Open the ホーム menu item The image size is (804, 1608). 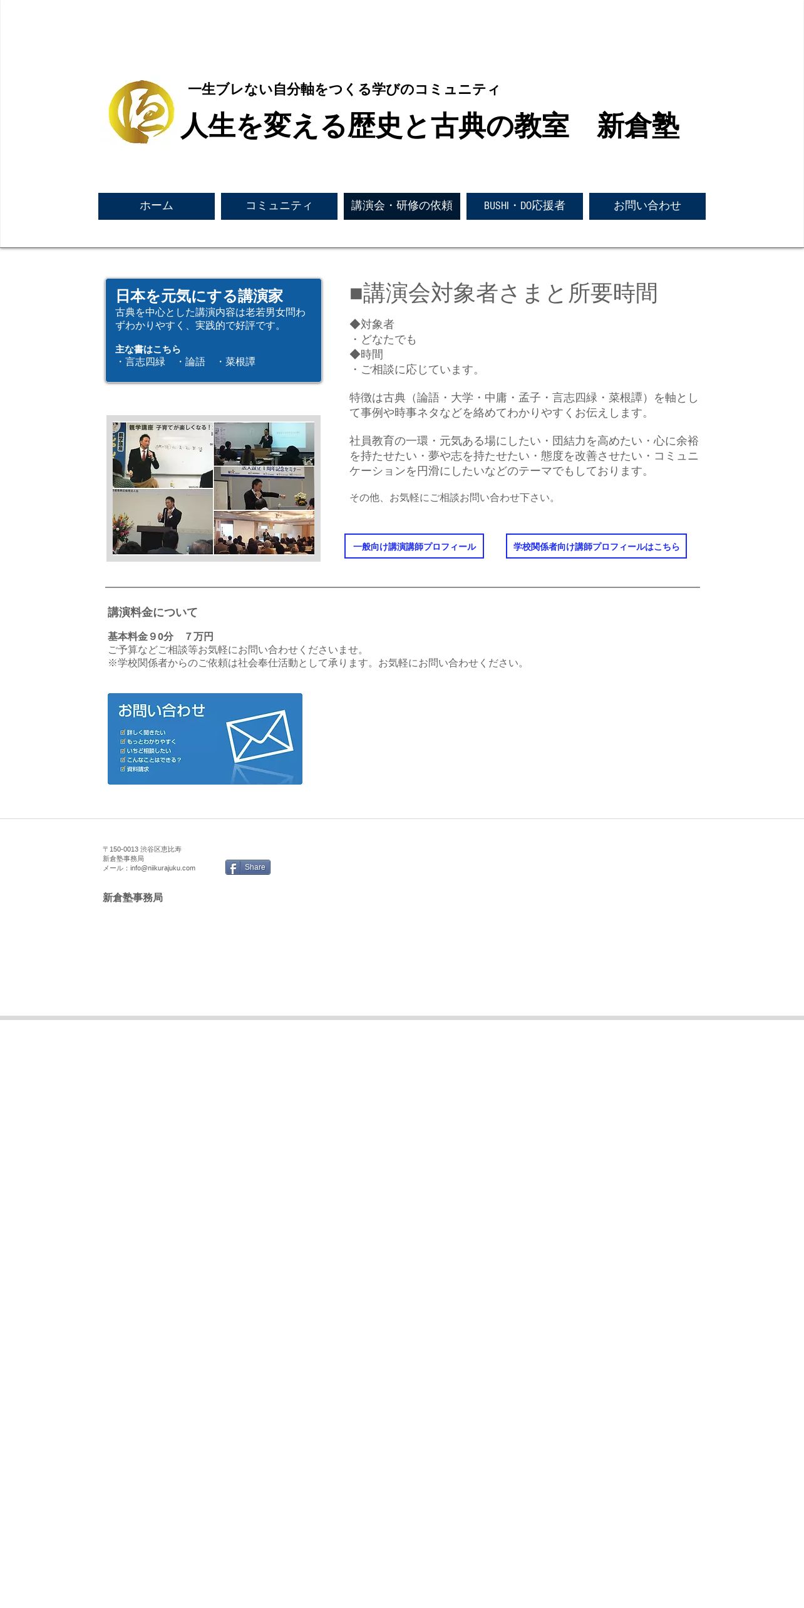click(x=157, y=206)
